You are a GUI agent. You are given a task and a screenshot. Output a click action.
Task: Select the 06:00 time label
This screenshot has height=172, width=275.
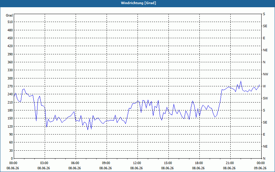tap(76, 163)
